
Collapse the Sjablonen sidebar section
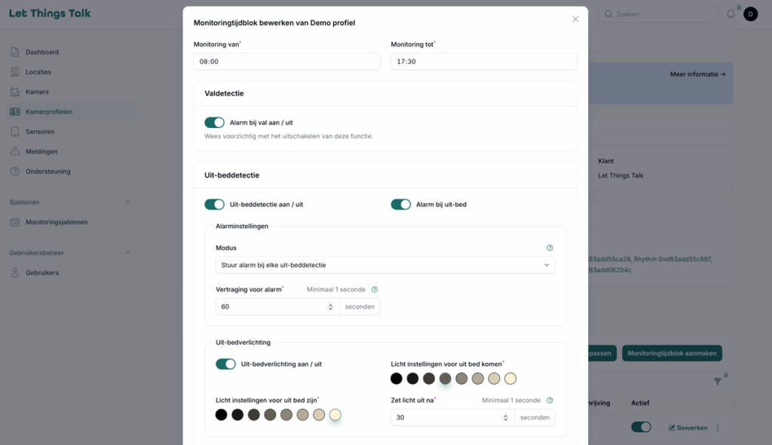128,202
